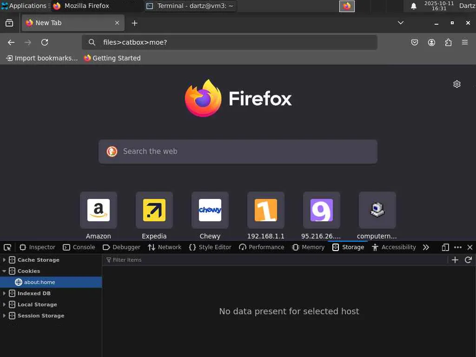
Task: Open the Firefox account icon
Action: 431,42
